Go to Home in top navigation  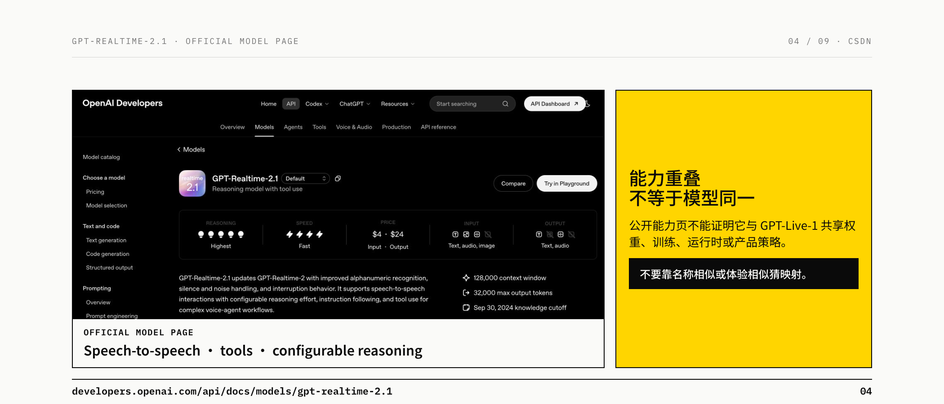269,104
